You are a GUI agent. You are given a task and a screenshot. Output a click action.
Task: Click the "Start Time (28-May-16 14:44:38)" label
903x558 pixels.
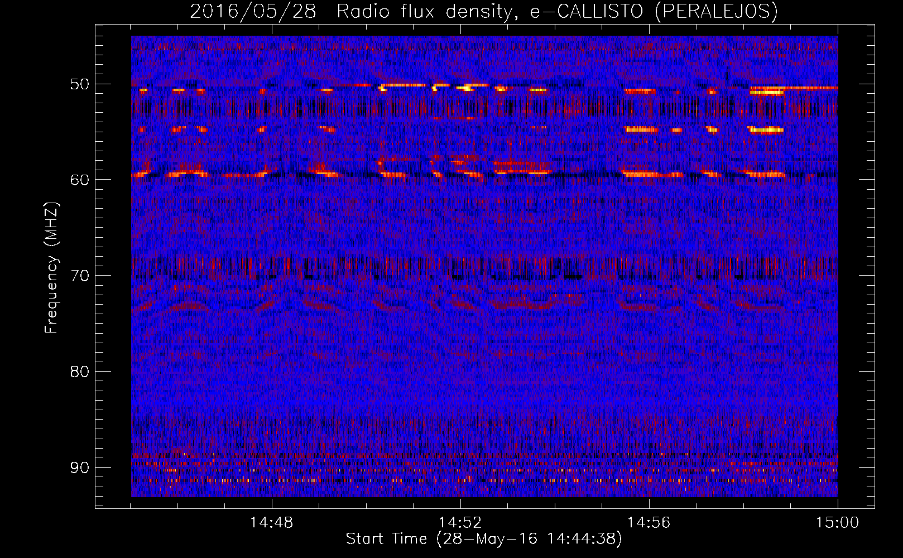(x=483, y=539)
